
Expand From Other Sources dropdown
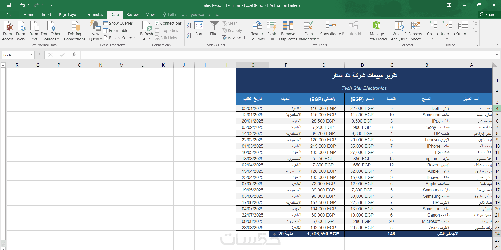58,39
